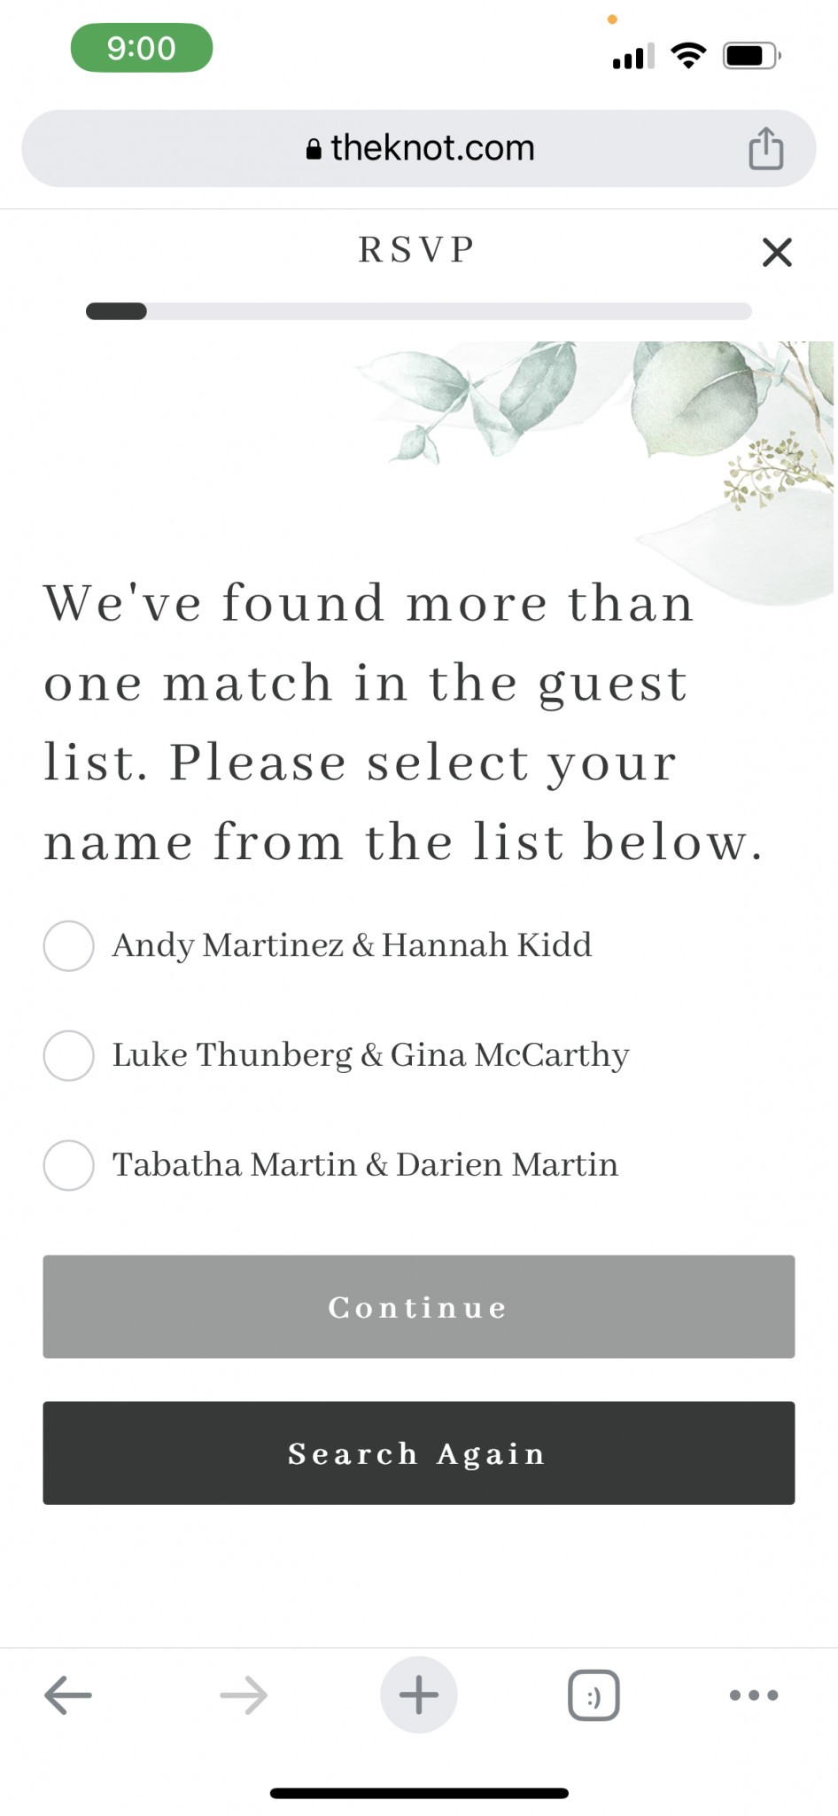
Task: Close the RSVP dialog with X
Action: (x=777, y=253)
